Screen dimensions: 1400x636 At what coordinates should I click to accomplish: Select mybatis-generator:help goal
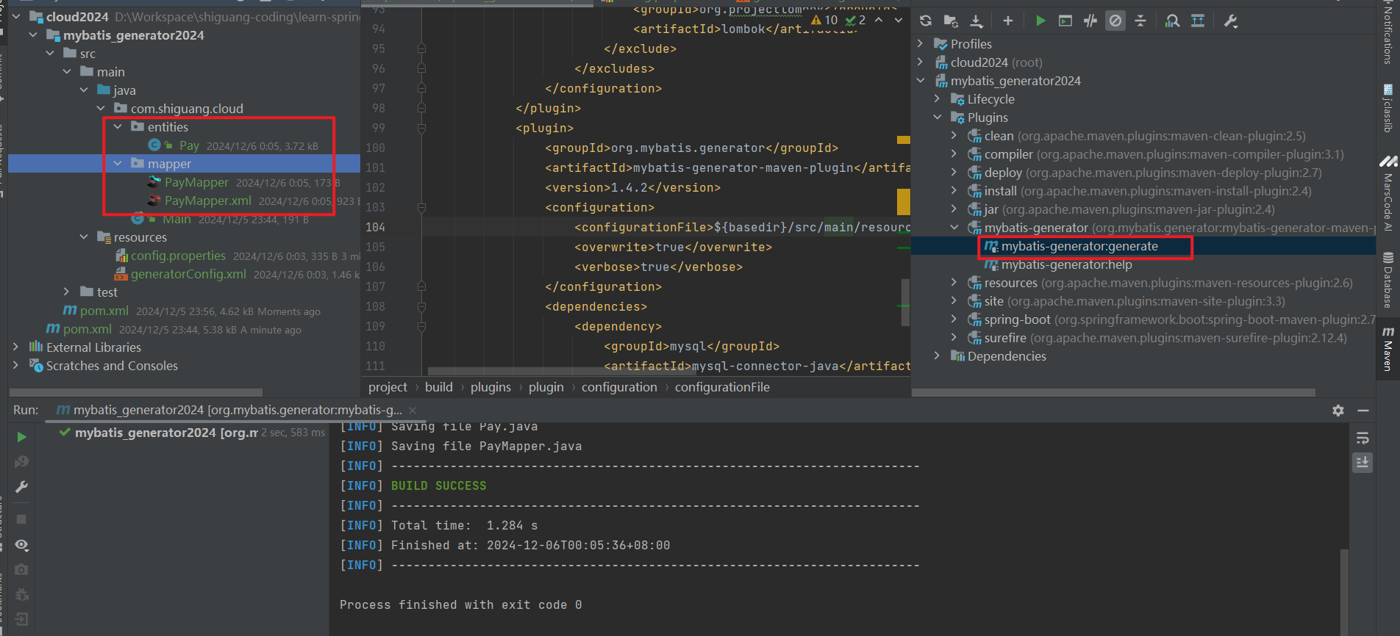click(1066, 265)
